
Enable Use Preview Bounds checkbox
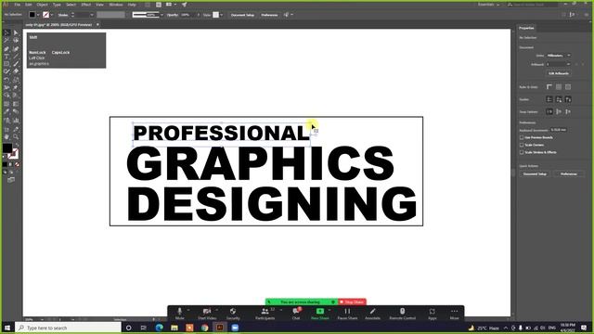tap(522, 137)
